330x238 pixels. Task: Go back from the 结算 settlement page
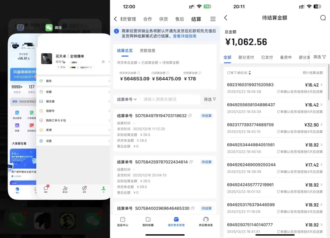[115, 19]
